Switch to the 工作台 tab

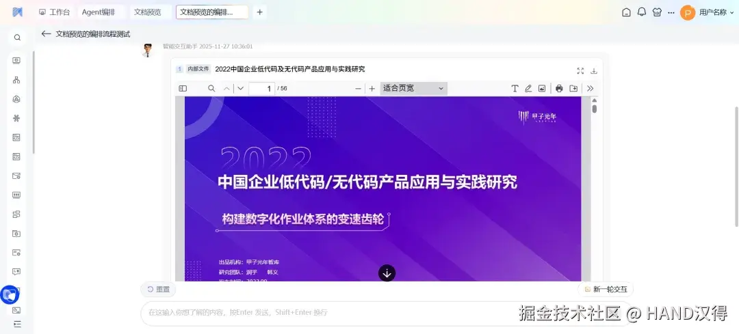coord(54,12)
